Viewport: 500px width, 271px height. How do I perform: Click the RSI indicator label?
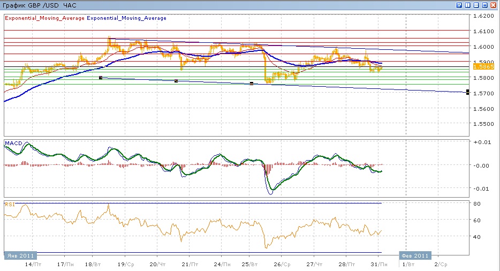pos(10,204)
